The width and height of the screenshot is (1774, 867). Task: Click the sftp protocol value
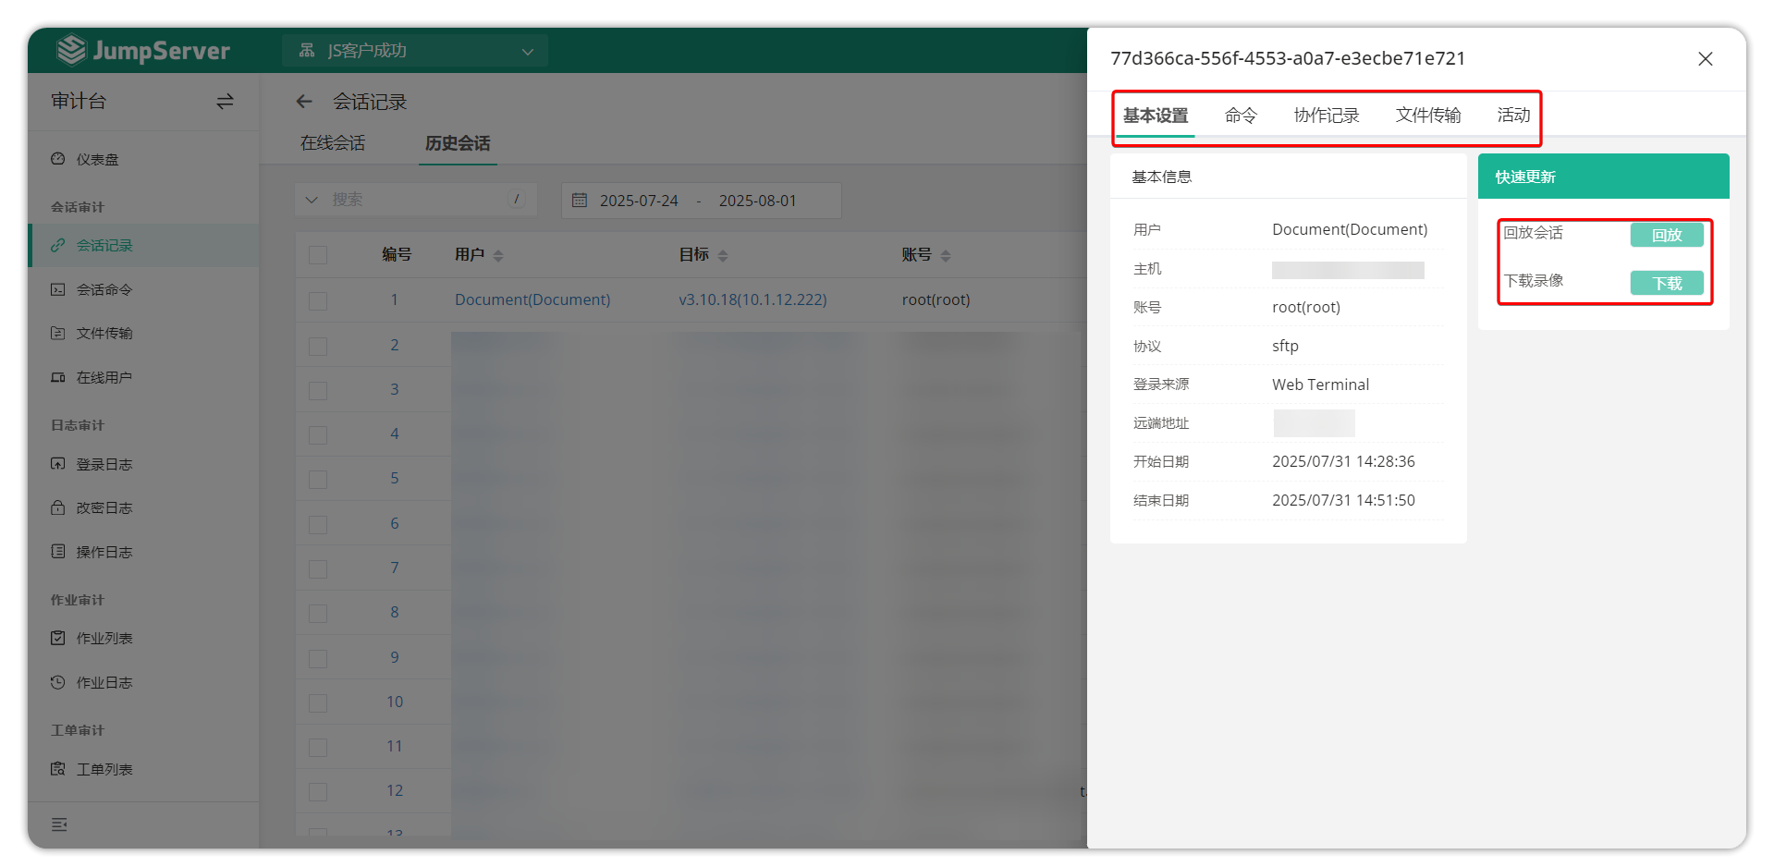(x=1285, y=346)
